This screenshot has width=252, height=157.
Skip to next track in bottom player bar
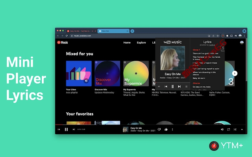pos(74,130)
